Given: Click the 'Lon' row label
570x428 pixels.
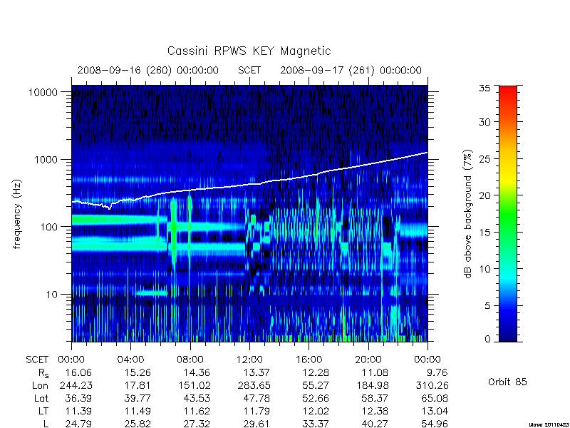Looking at the screenshot, I should click(40, 385).
